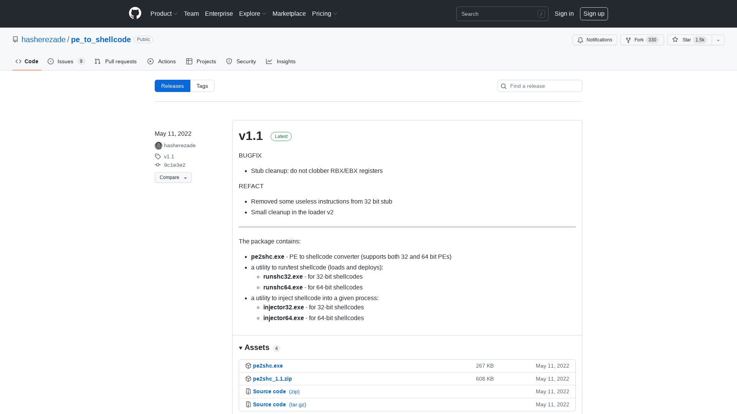The image size is (737, 414).
Task: Click the Sign up button
Action: (594, 14)
